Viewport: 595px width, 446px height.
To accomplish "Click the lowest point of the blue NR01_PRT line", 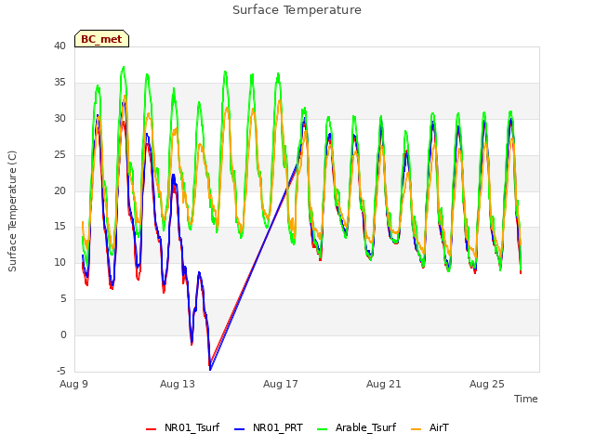I will (x=211, y=369).
